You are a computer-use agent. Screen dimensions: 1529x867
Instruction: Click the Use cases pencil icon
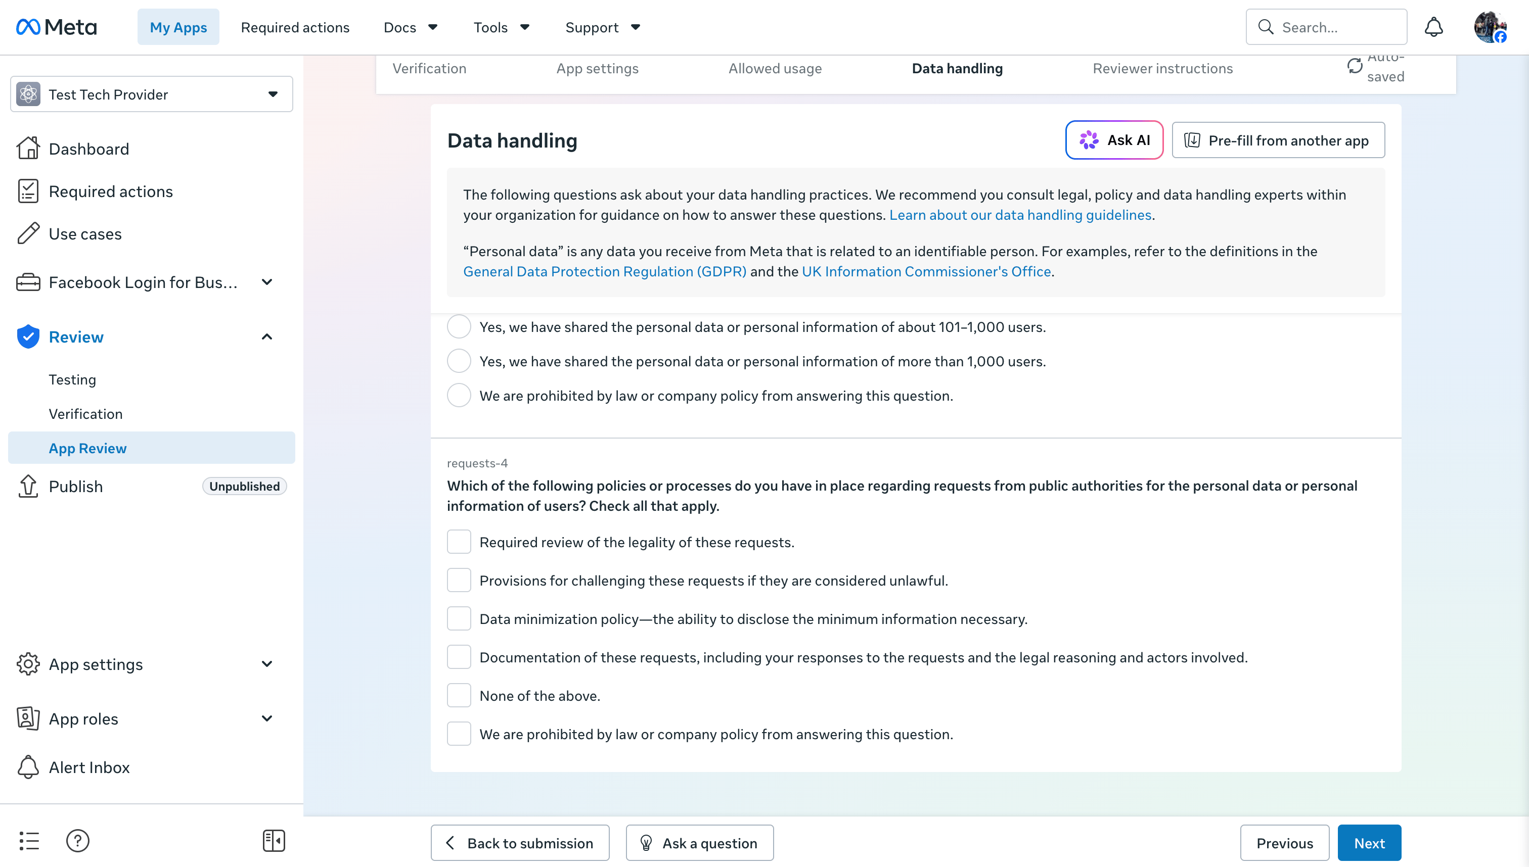pos(28,233)
